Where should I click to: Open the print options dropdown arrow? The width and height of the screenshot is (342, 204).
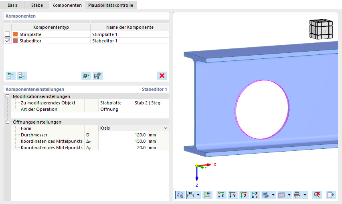click(305, 195)
